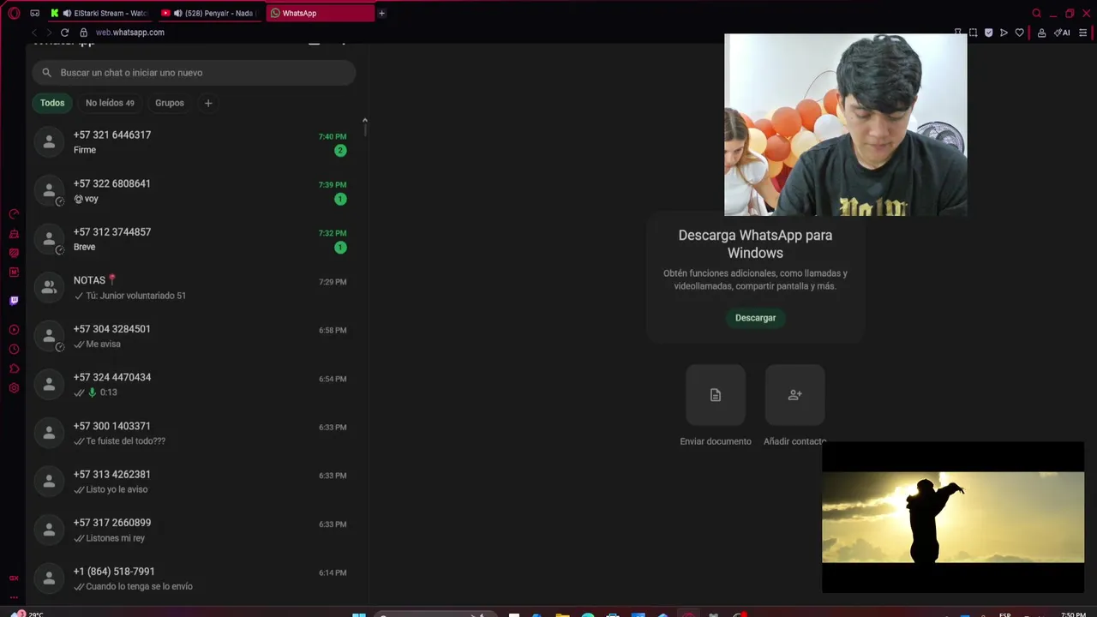The height and width of the screenshot is (617, 1097).
Task: Open chat with +57 313 4262381
Action: click(194, 481)
